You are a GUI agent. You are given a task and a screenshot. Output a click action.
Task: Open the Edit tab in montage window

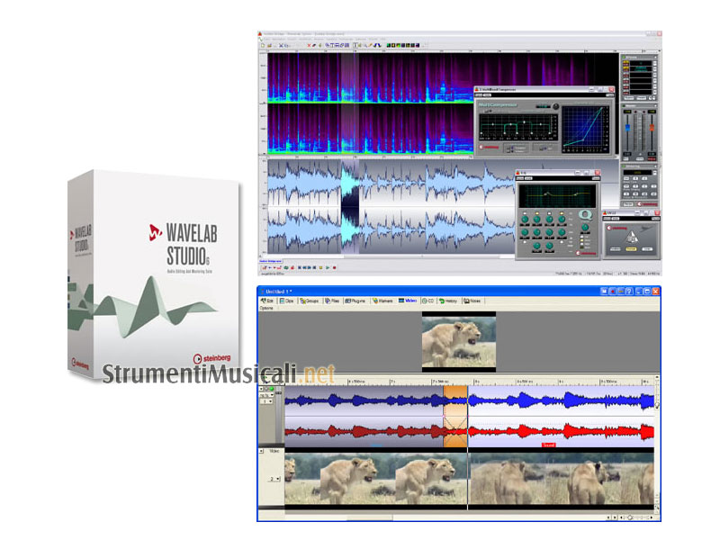point(268,301)
